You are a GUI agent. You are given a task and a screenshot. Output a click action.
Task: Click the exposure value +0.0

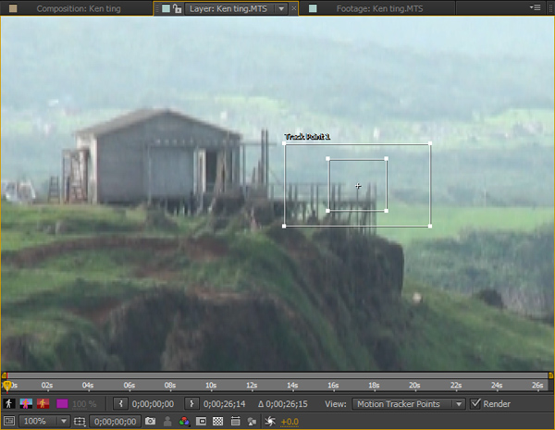290,422
